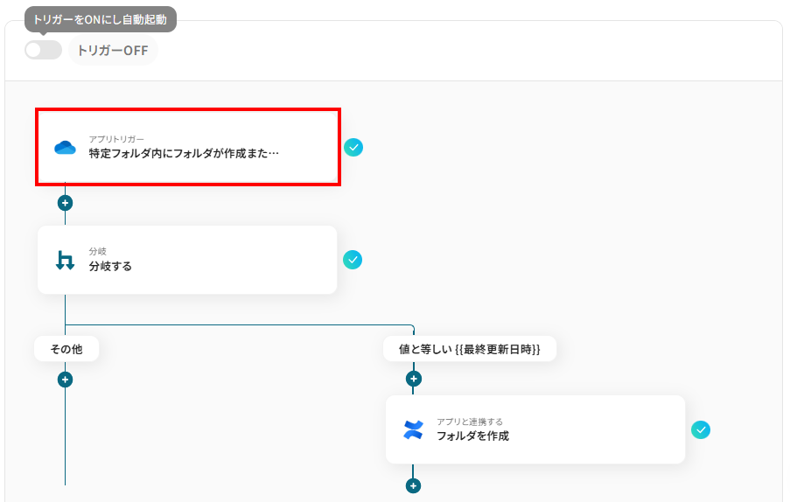Screen dimensions: 790x502
Task: Click the アプリと連携する caption text
Action: coord(470,422)
